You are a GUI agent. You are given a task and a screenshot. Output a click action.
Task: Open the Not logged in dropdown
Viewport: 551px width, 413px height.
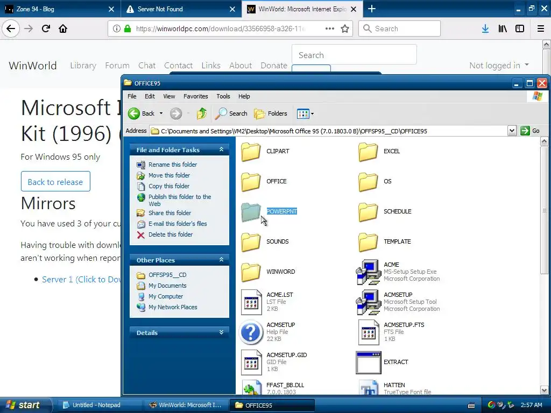499,65
